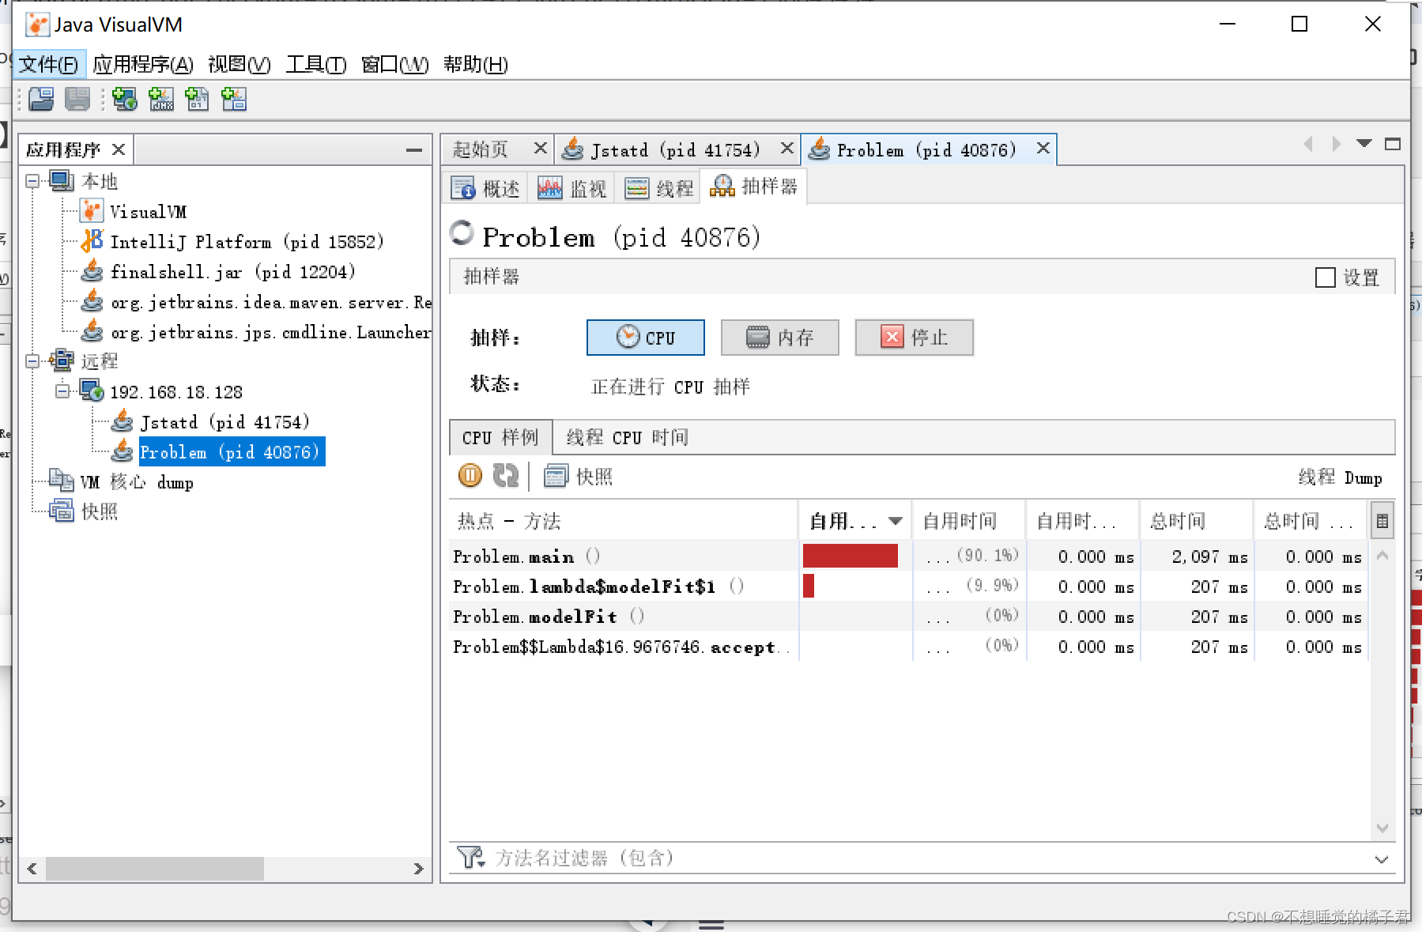Click the refresh results icon
This screenshot has height=932, width=1422.
click(505, 475)
